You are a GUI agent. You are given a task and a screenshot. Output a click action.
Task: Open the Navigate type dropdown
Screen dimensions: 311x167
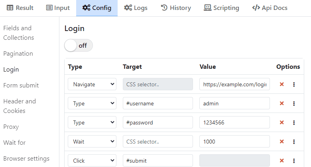(92, 84)
